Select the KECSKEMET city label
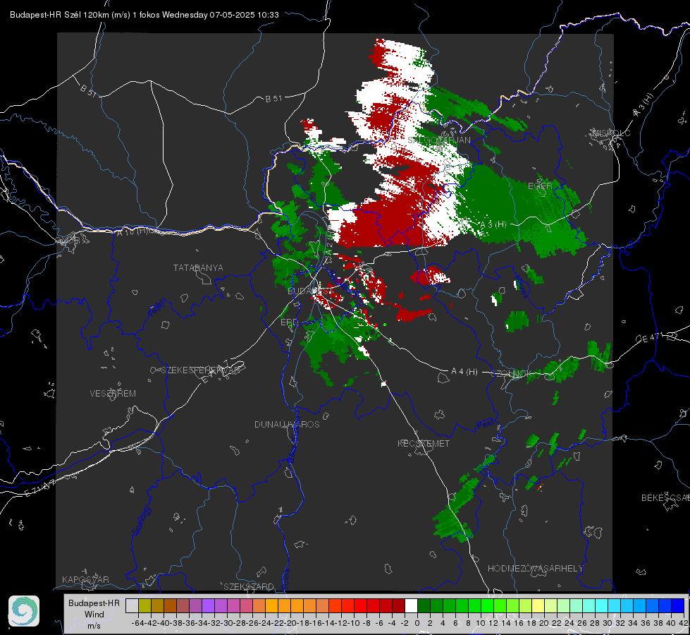The height and width of the screenshot is (635, 690). 424,443
